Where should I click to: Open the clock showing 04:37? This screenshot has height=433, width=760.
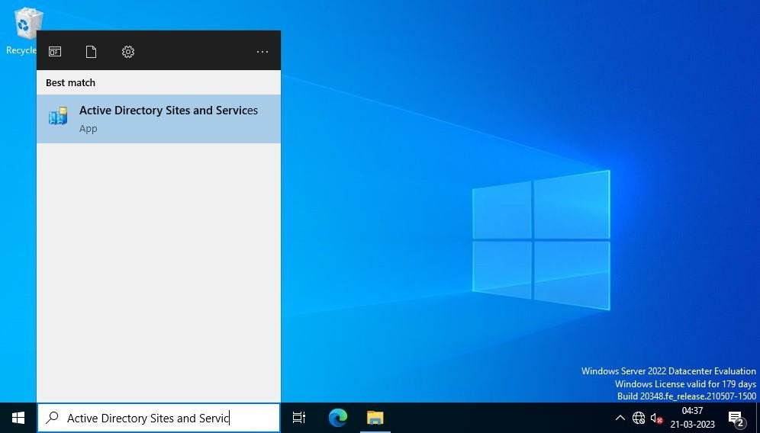click(x=692, y=418)
